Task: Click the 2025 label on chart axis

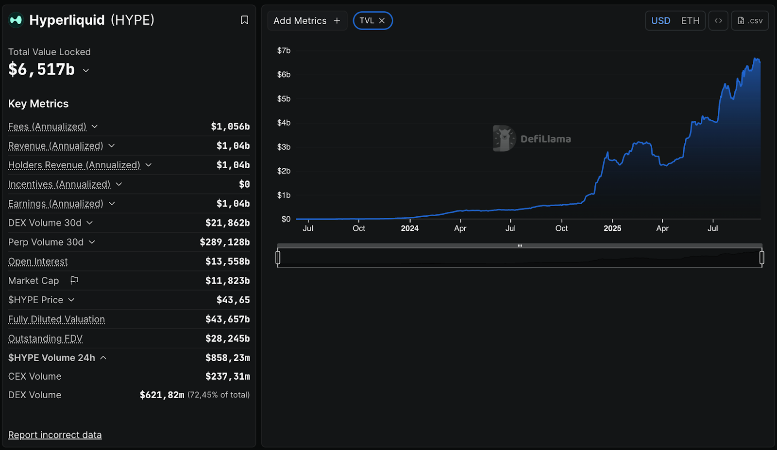Action: tap(612, 228)
